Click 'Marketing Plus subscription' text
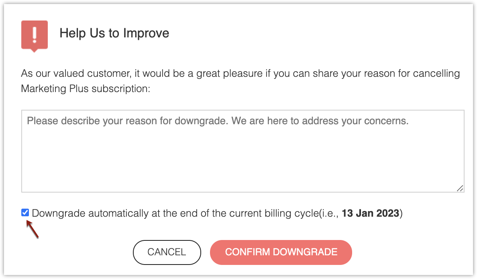This screenshot has width=477, height=279. 85,88
